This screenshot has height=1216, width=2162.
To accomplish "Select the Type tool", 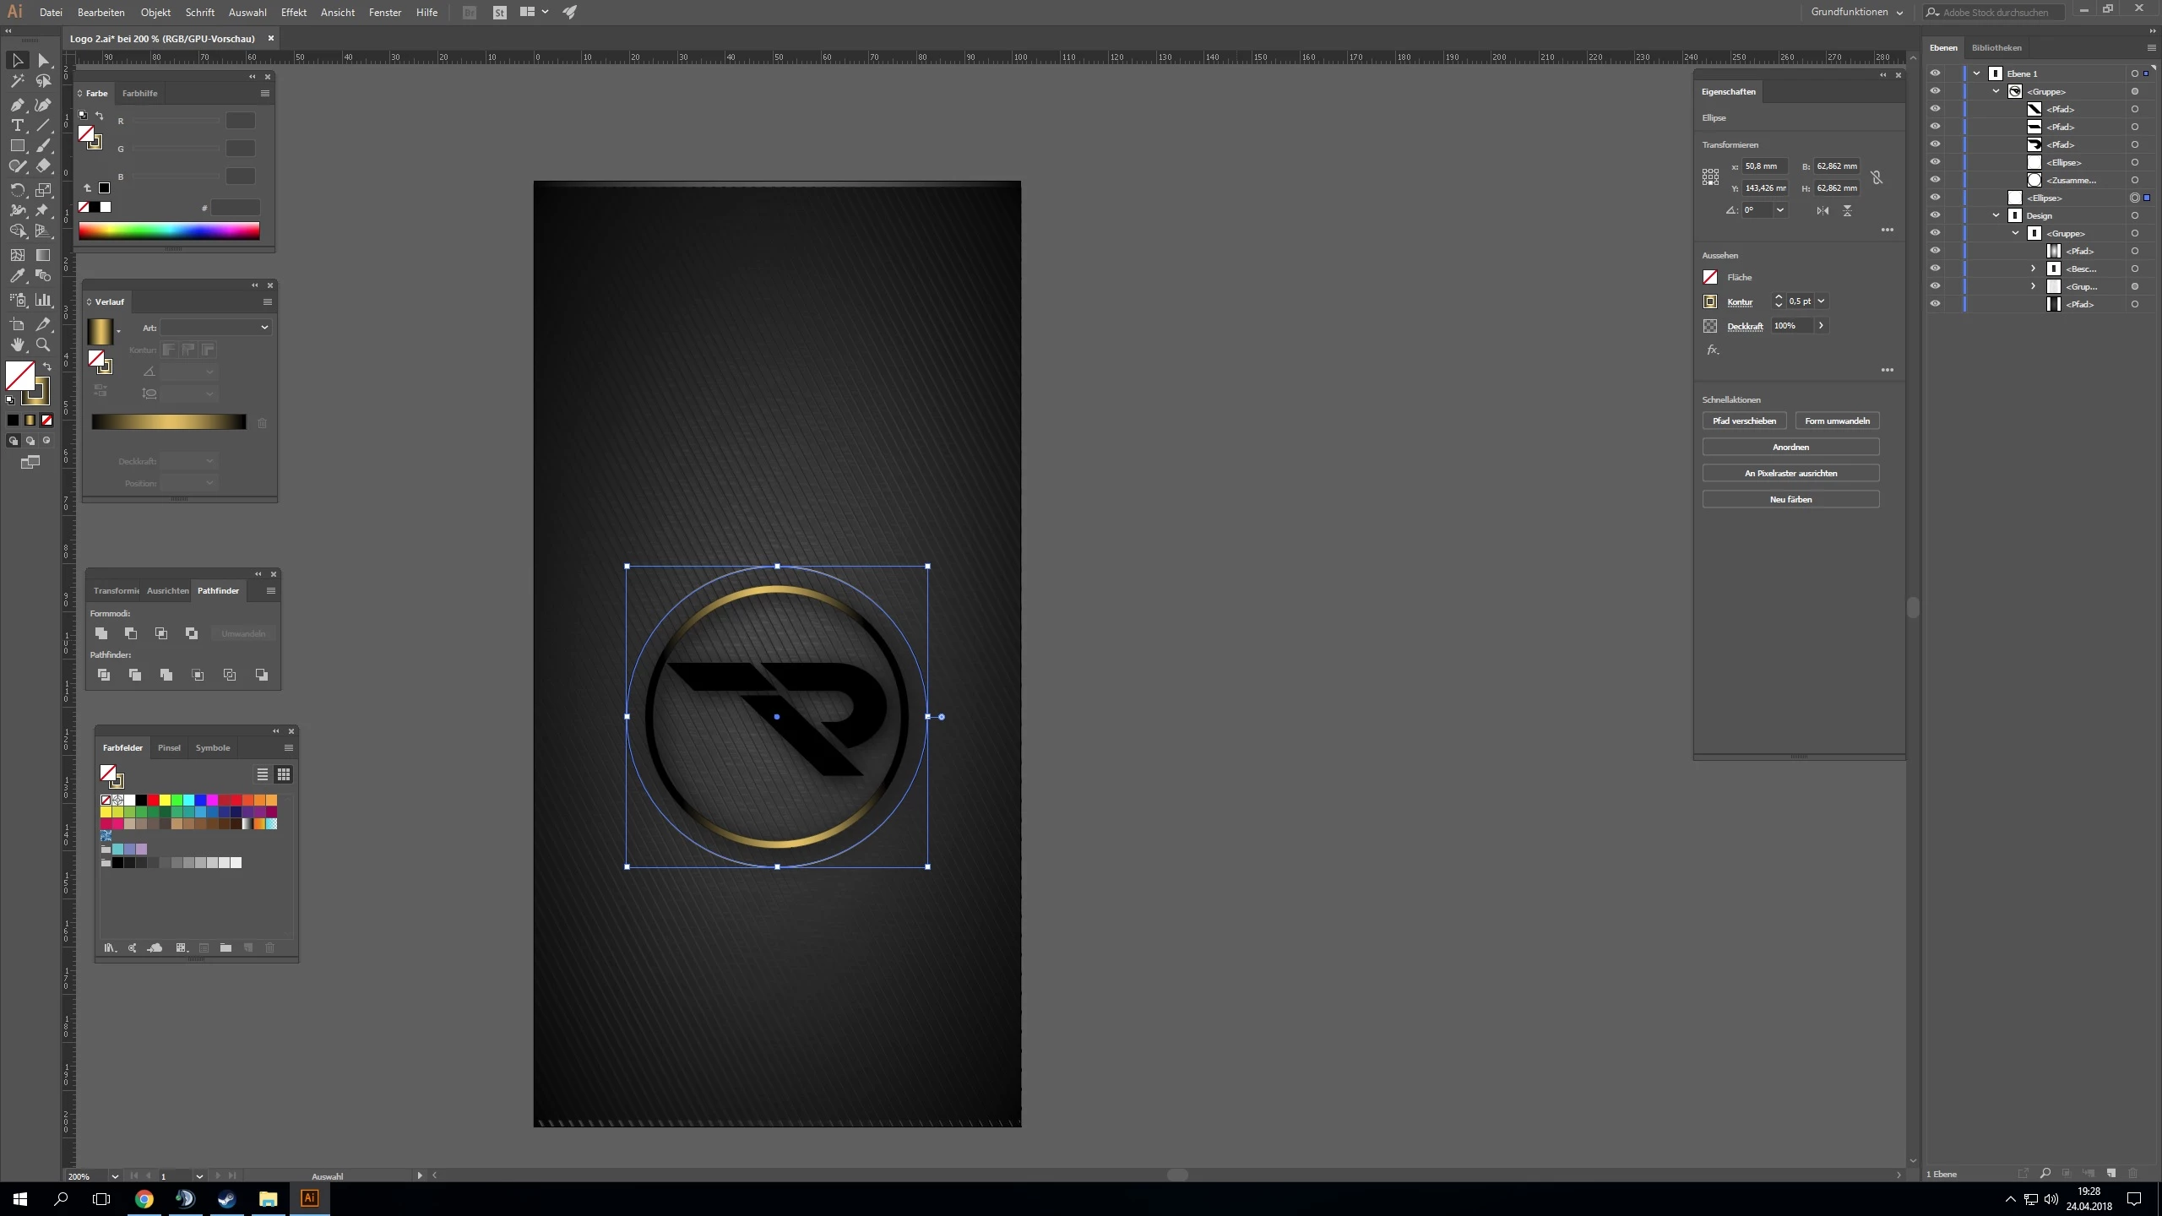I will click(17, 125).
